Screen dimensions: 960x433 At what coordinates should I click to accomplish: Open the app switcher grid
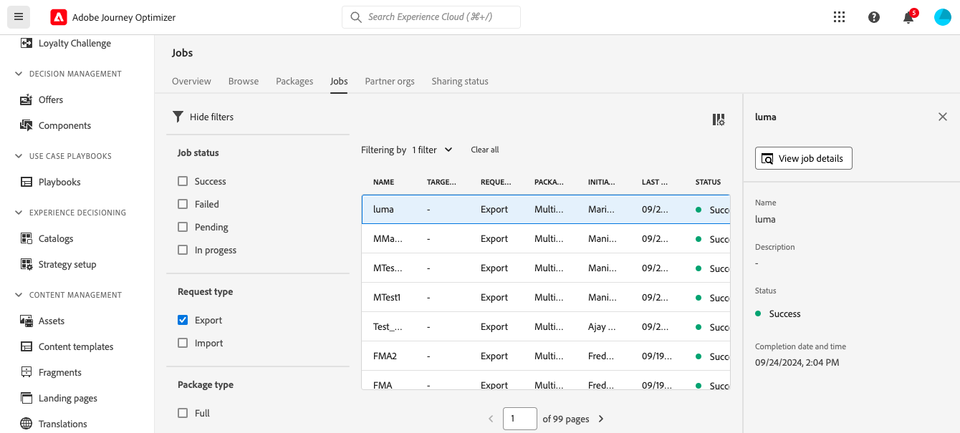pyautogui.click(x=840, y=17)
